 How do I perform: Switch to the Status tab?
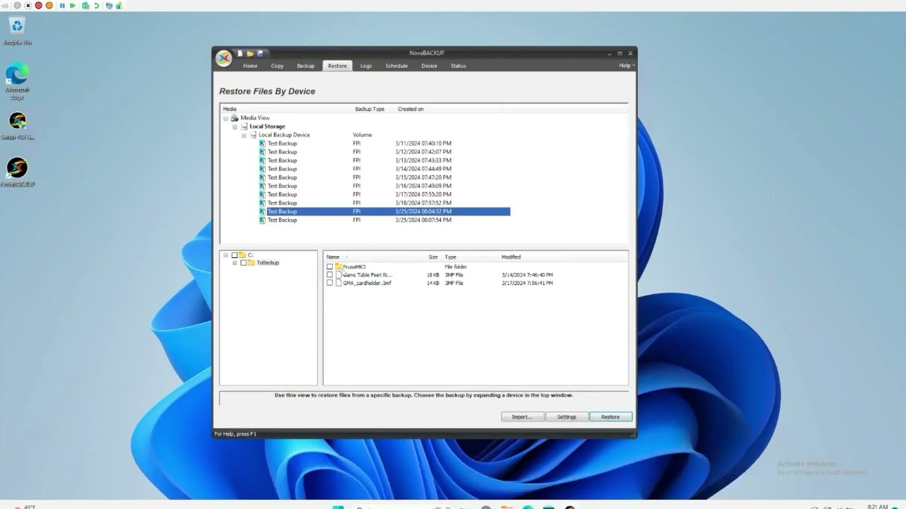click(x=458, y=66)
